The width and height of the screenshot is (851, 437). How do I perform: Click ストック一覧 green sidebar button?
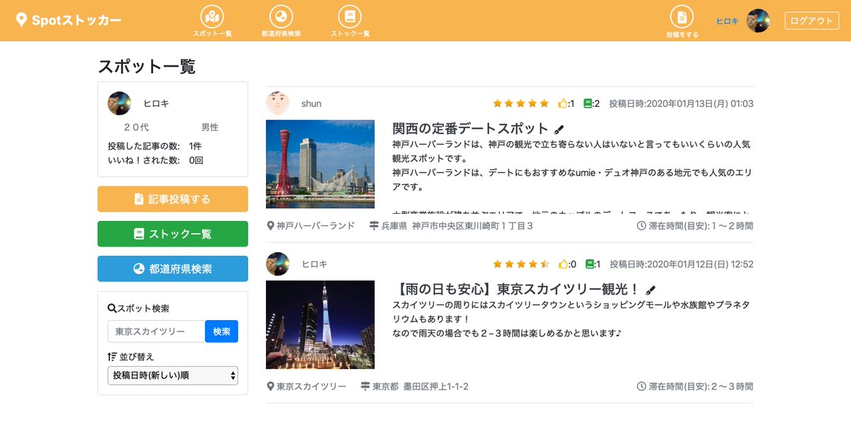[173, 234]
